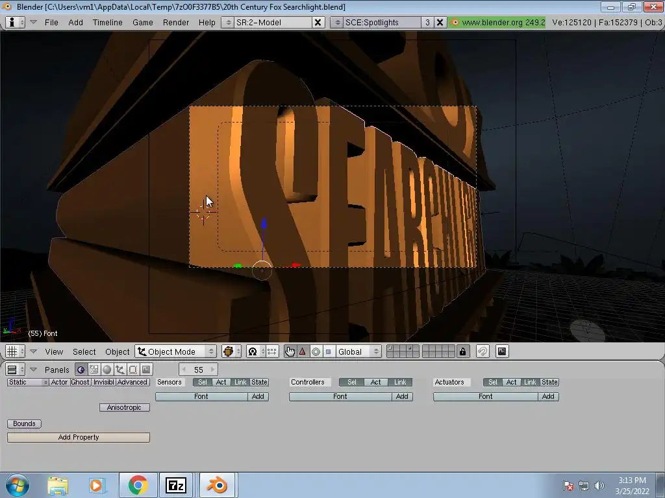Toggle Actuators Sel visibility filter
Screen dimensions: 665x498
pos(493,382)
